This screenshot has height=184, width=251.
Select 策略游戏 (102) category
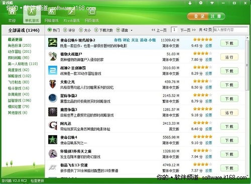[x=20, y=76]
